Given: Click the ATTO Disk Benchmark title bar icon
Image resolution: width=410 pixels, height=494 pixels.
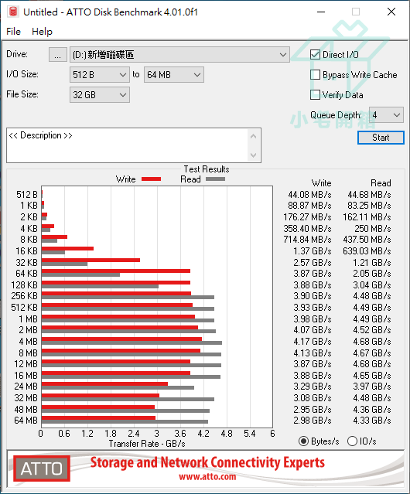Looking at the screenshot, I should pos(13,12).
